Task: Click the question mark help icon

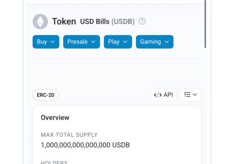Action: click(142, 21)
